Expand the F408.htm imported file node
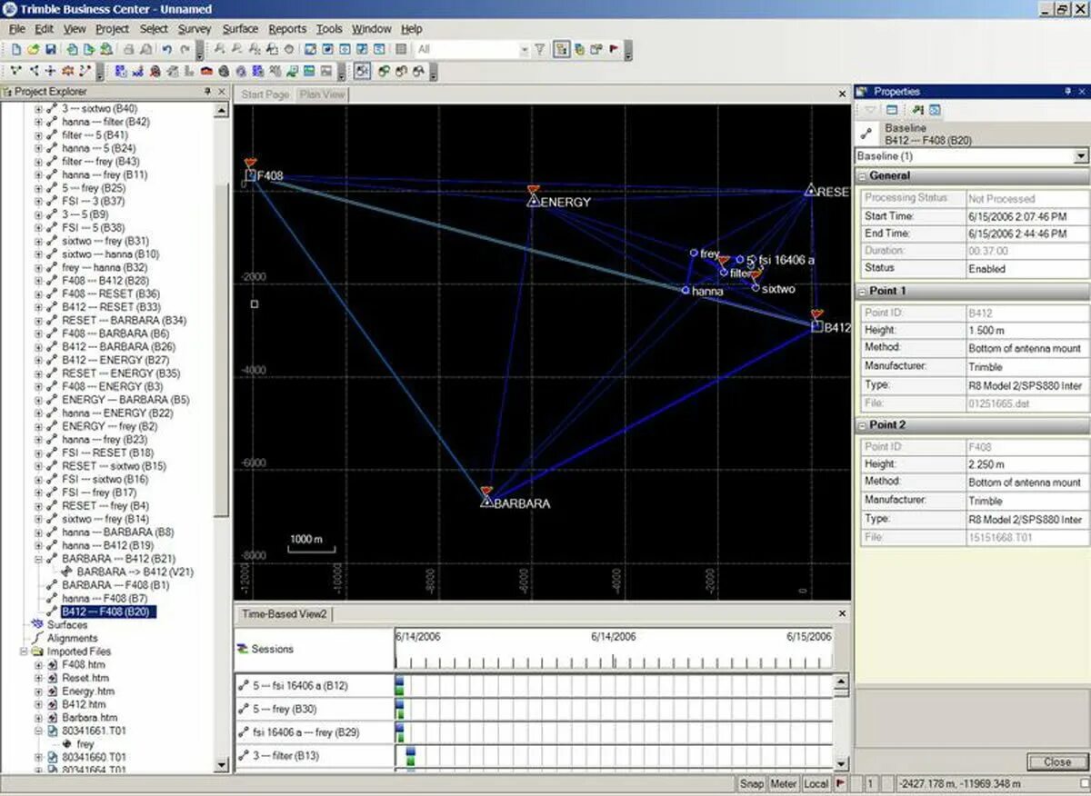 [38, 665]
